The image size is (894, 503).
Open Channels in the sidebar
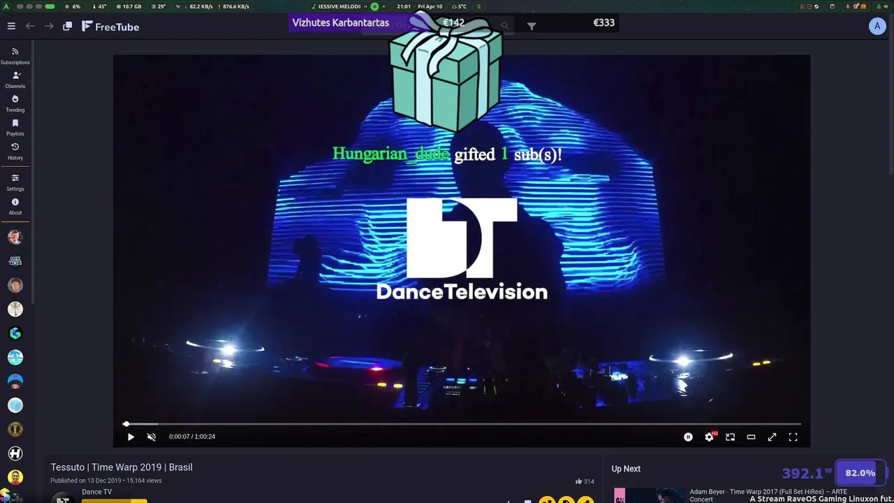[15, 80]
